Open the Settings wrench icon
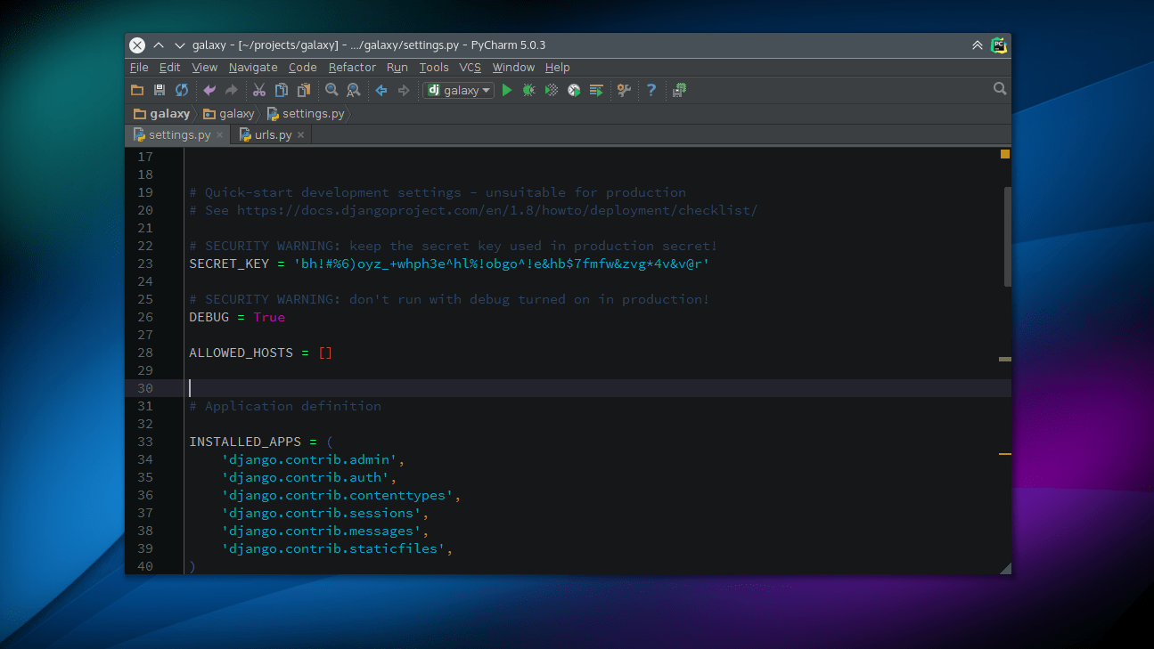This screenshot has width=1154, height=649. pyautogui.click(x=624, y=90)
